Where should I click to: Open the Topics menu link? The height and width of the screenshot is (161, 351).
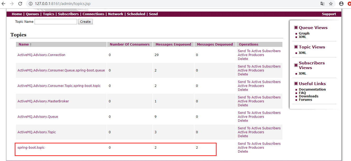pos(48,14)
